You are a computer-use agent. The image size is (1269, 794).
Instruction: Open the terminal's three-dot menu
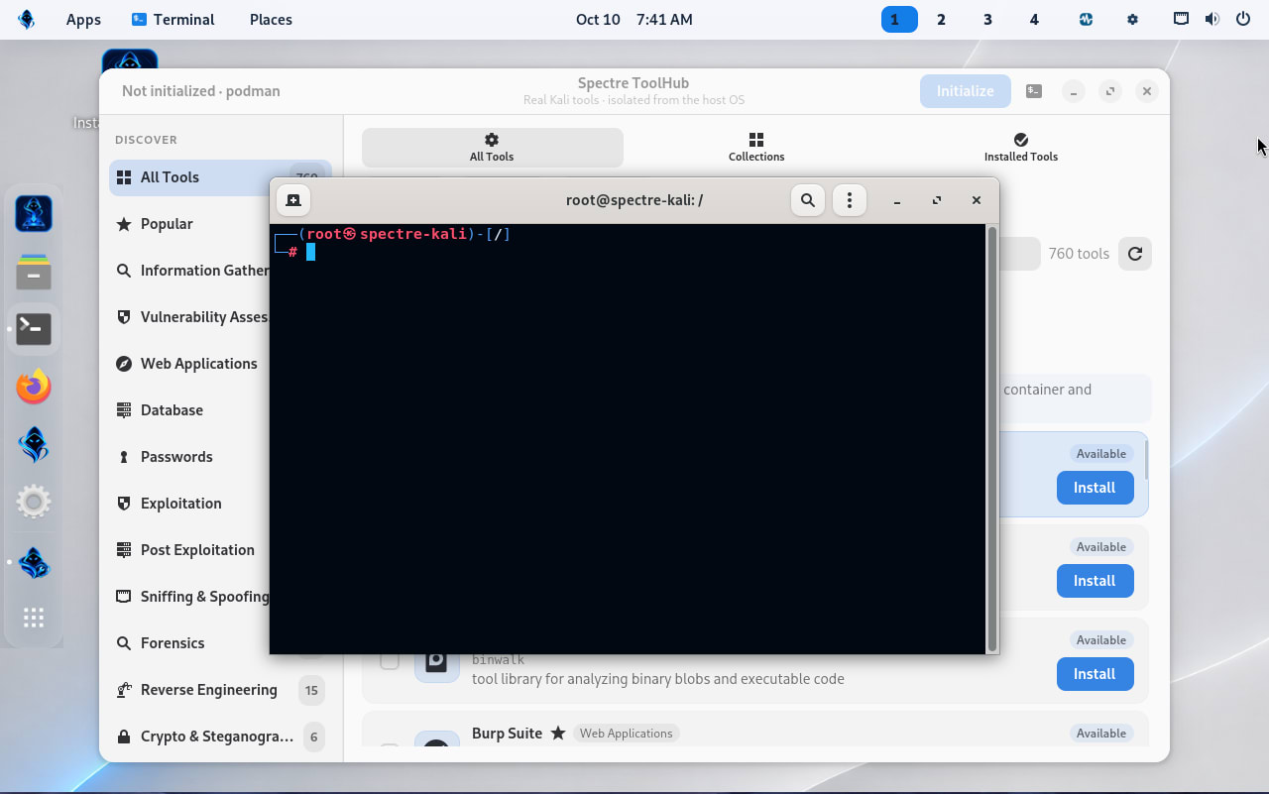tap(850, 200)
